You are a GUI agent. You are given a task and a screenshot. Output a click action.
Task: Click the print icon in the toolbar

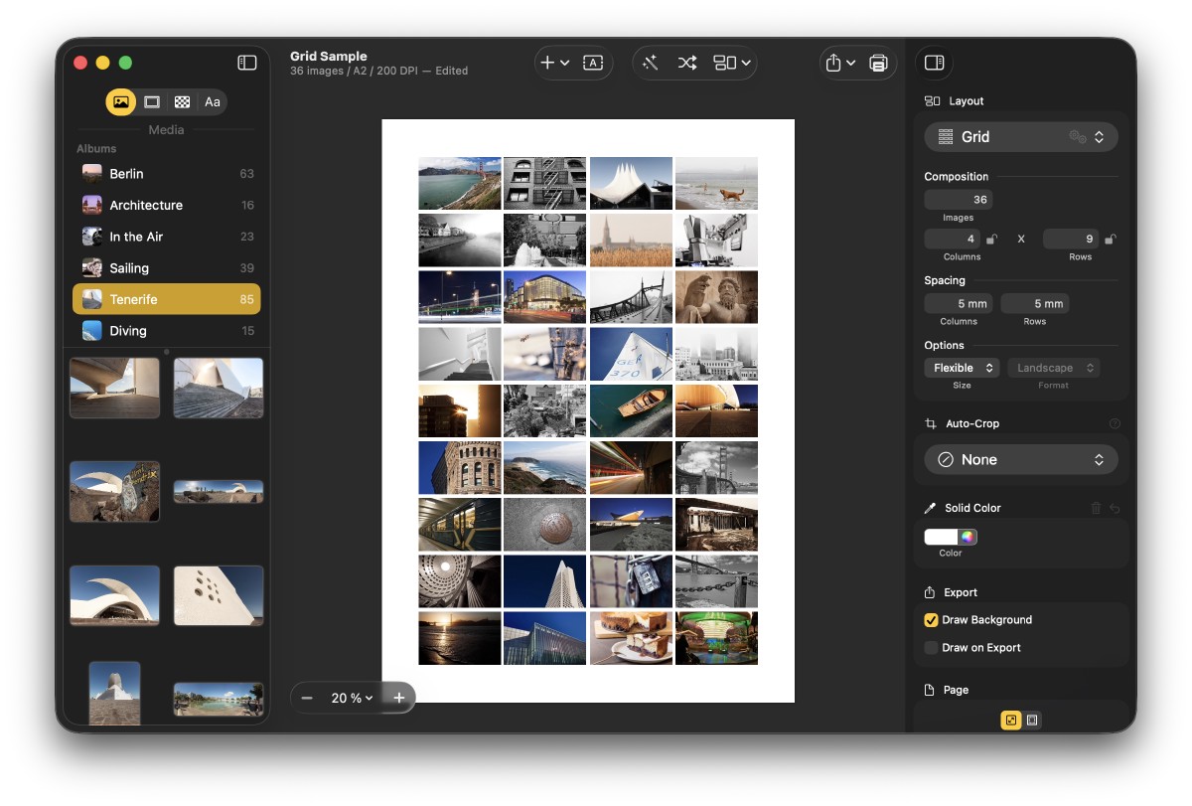[x=878, y=63]
